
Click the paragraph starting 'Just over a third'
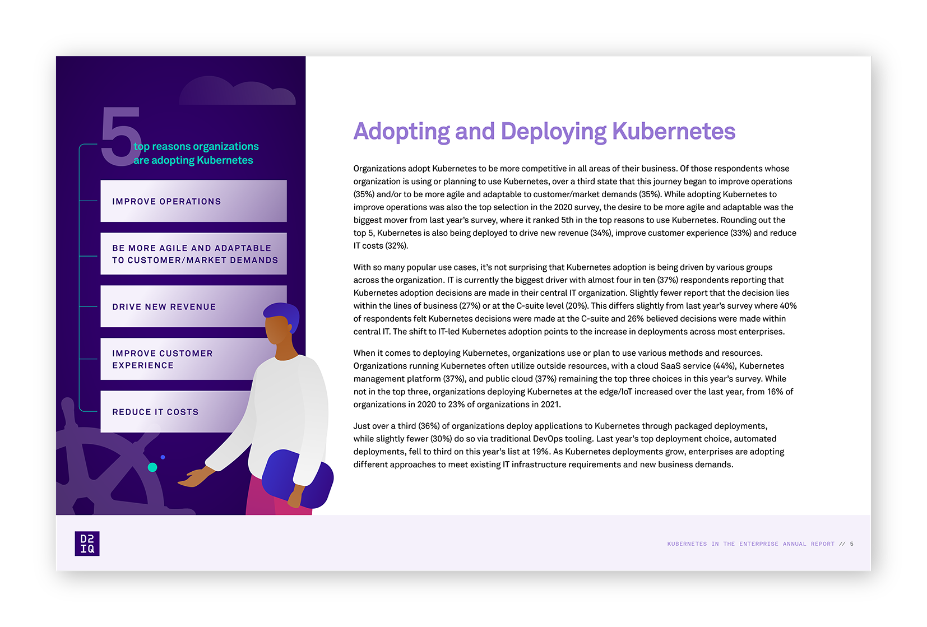tap(569, 445)
